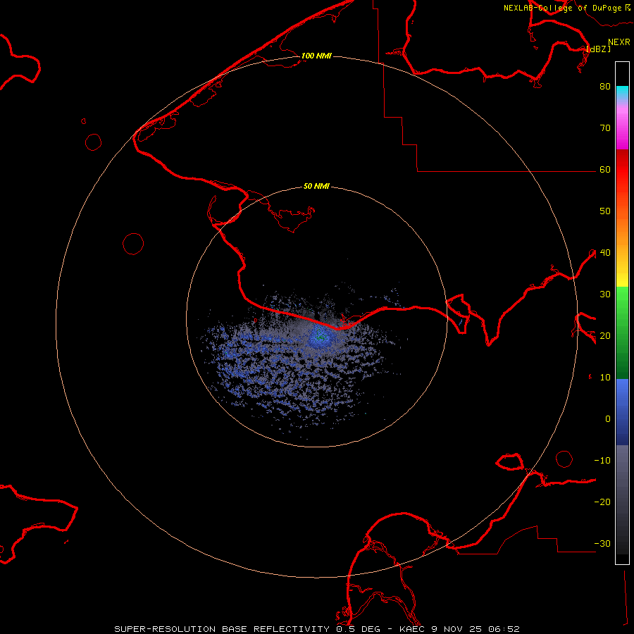Click the NEXRAD [dBZ] scale heading

point(608,45)
